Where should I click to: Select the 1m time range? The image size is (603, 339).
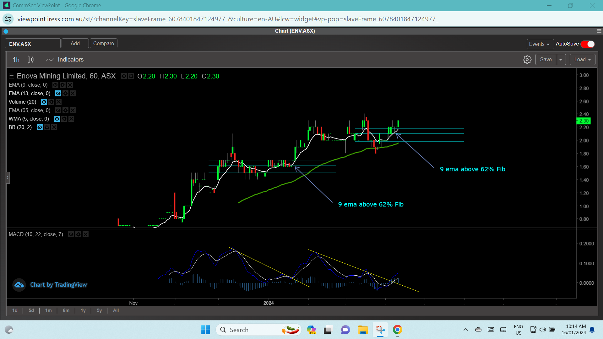pyautogui.click(x=48, y=310)
